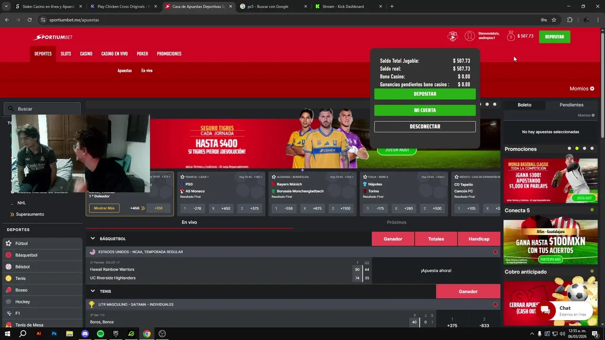Click Depositar in the balance popup
This screenshot has width=605, height=340.
pos(425,94)
